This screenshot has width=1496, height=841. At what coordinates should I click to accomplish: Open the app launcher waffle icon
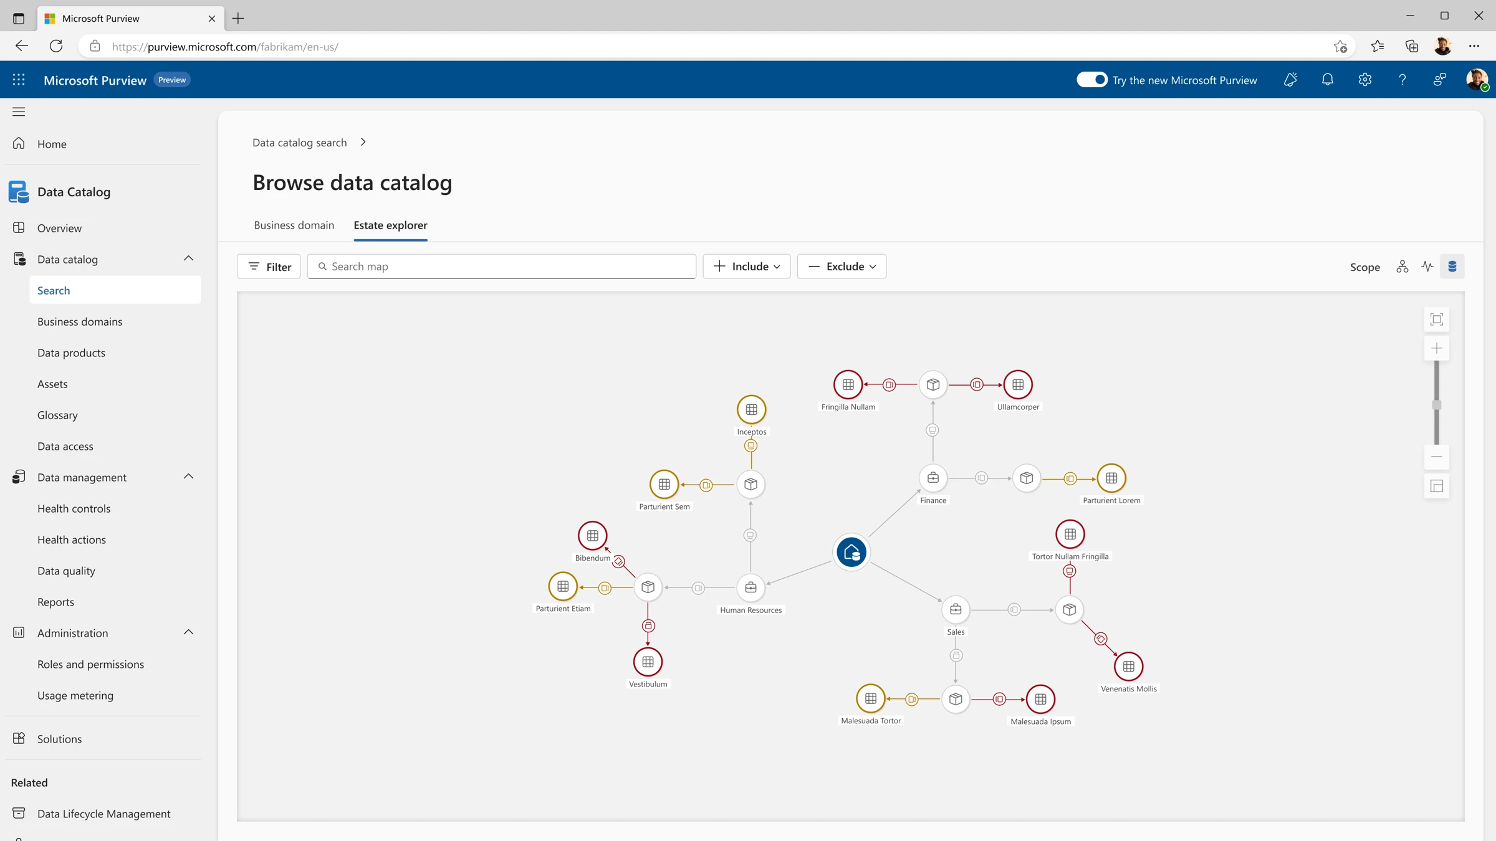(x=19, y=80)
